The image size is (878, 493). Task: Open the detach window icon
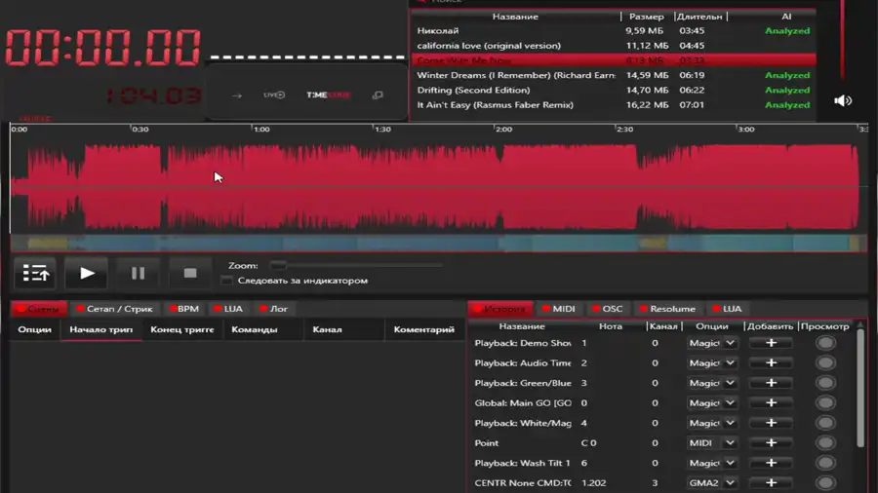pos(378,95)
